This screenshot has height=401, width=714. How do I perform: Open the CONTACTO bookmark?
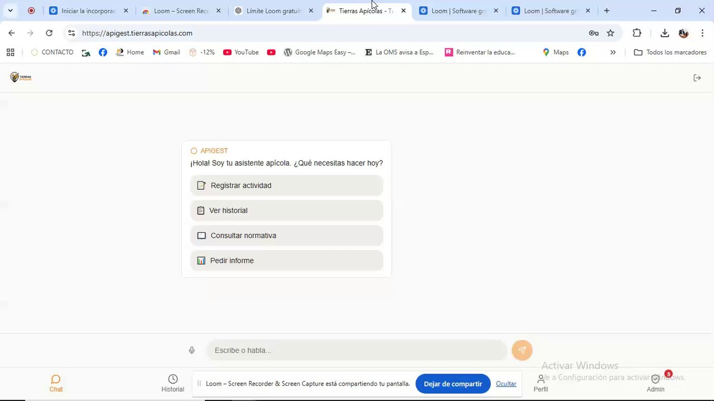52,52
